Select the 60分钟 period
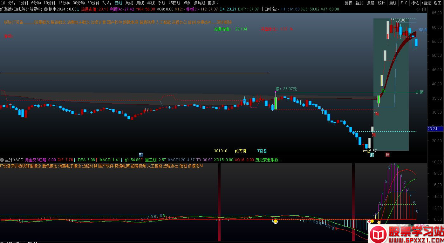Screen dimensions: 444x243 click(x=93, y=3)
